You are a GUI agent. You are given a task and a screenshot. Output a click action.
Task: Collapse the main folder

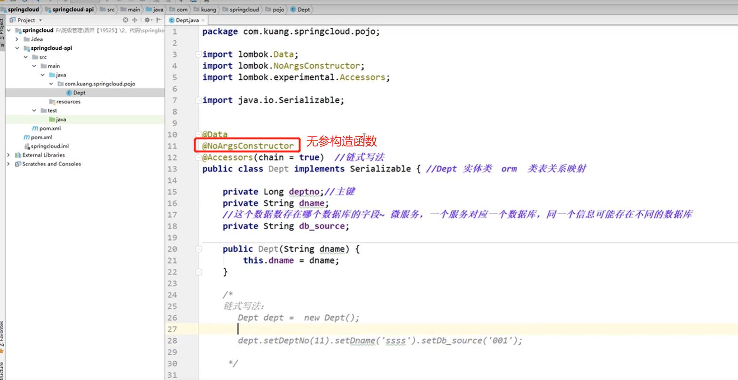[x=34, y=66]
